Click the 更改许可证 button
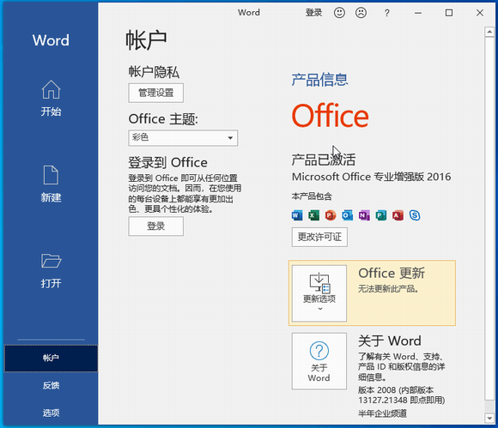498x428 pixels. 319,237
